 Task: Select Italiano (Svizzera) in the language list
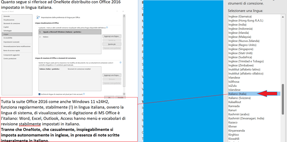point(240,98)
